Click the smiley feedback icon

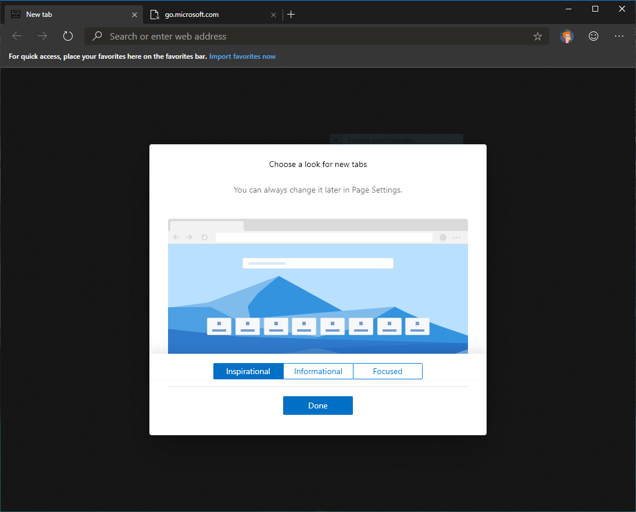click(594, 36)
